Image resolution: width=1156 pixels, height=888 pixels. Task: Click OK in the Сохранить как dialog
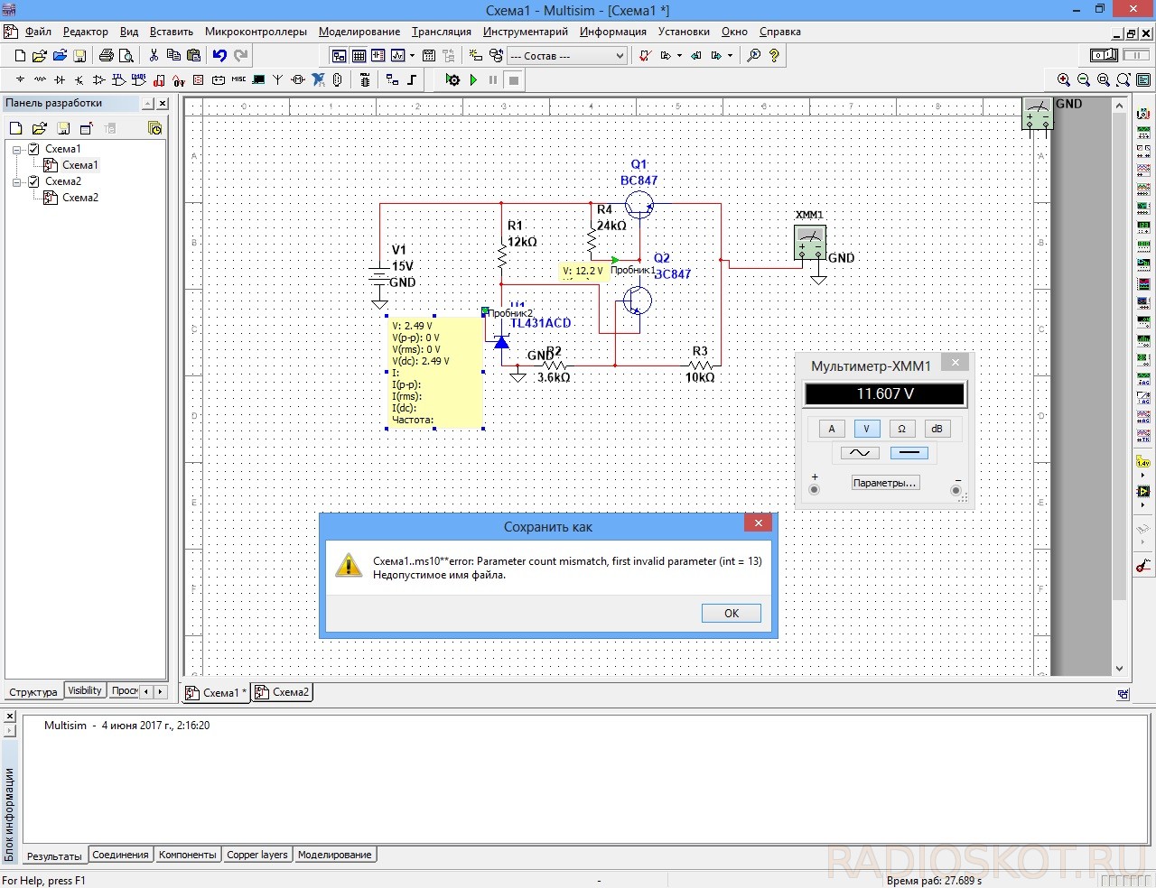[732, 614]
